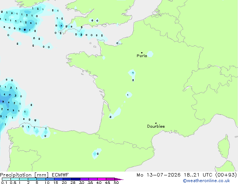Pick the bright magenta 40-45 mm legend swatch
This screenshot has height=184, width=238.
102,179
